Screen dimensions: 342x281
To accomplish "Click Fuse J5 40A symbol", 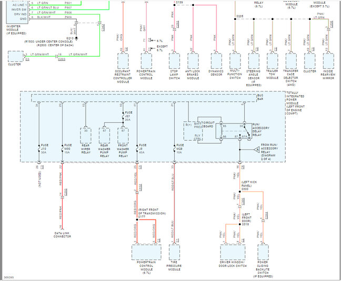I will pos(137,149).
